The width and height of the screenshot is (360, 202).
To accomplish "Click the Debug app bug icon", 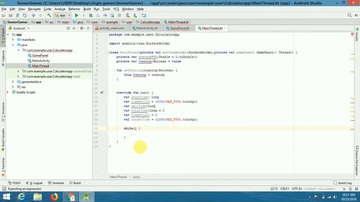I will [x=91, y=15].
